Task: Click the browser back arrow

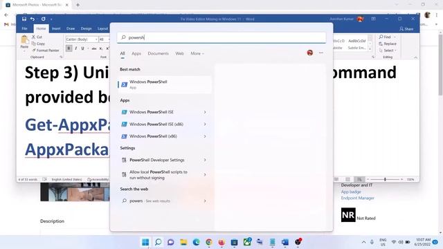Action: pos(6,15)
